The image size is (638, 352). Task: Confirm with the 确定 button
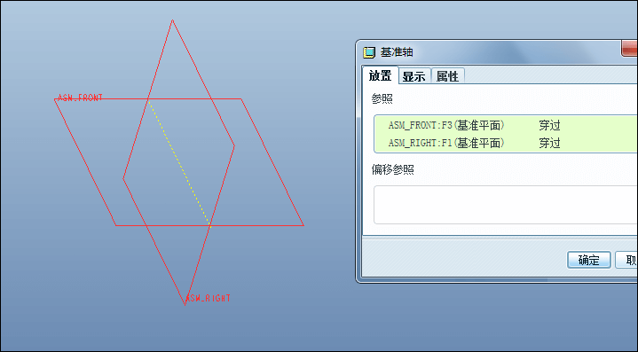(589, 260)
